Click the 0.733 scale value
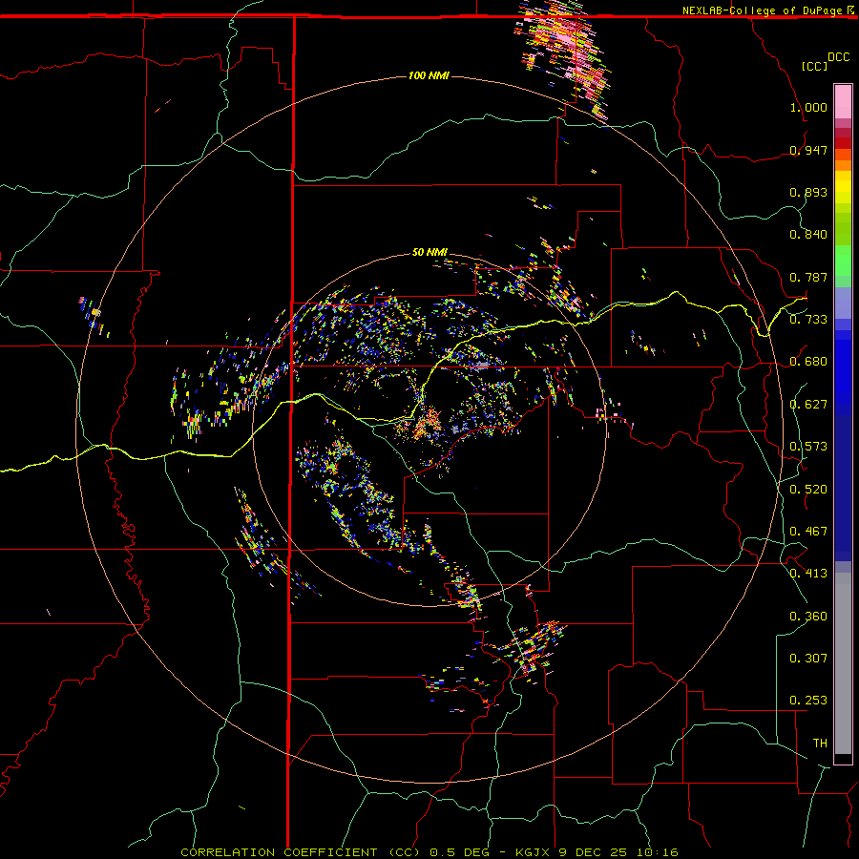 point(808,320)
